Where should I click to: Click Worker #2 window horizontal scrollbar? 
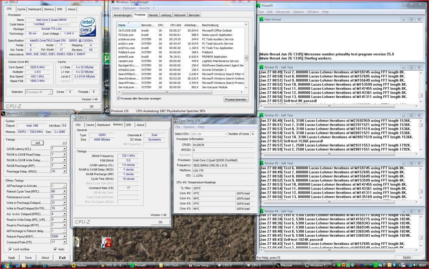(339, 154)
